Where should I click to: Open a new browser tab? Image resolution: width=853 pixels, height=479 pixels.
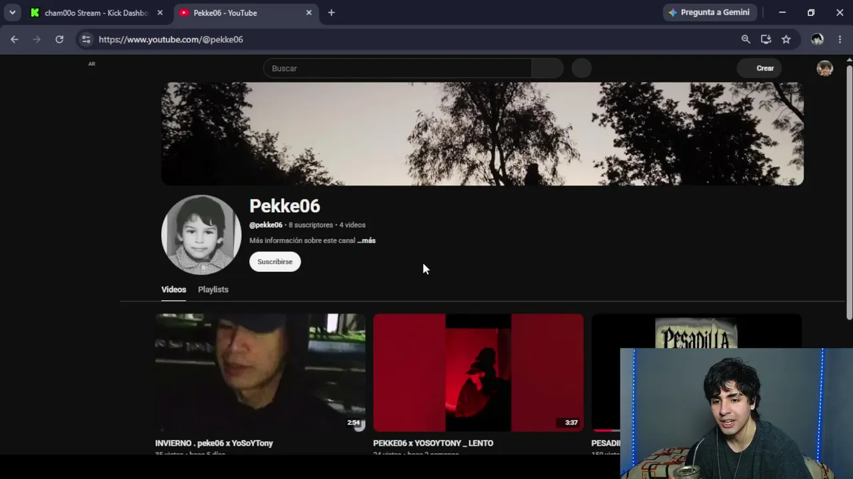pyautogui.click(x=331, y=13)
